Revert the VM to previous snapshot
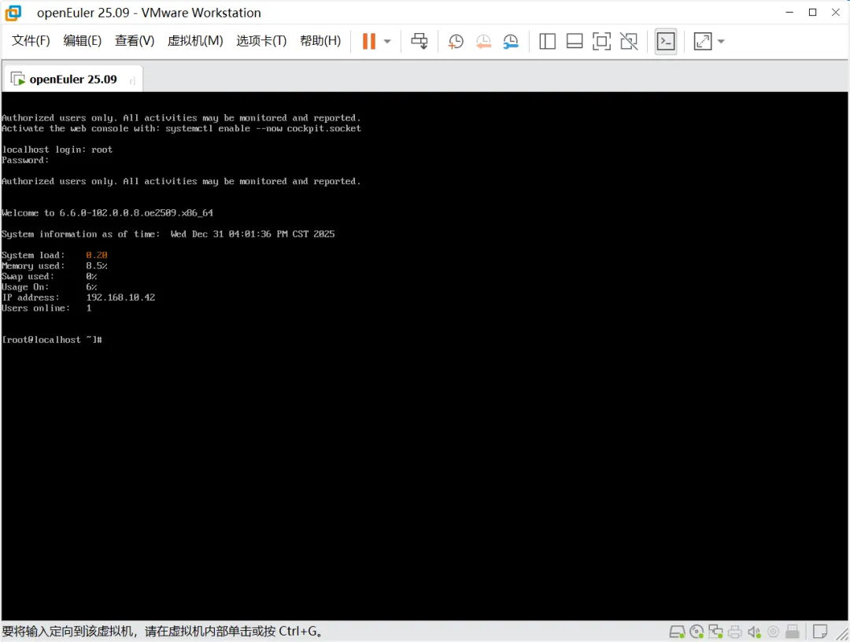 pos(483,41)
